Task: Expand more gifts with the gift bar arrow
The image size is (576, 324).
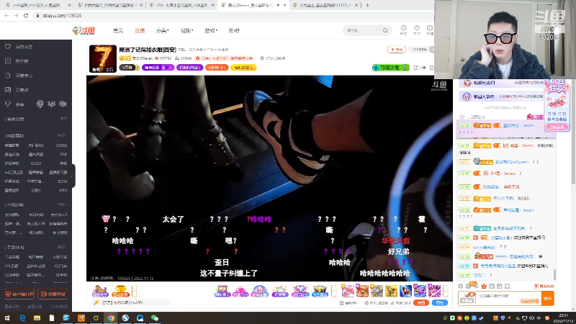Action: (x=445, y=291)
